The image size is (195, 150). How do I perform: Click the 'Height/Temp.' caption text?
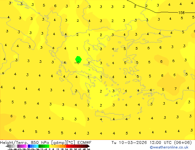point(14,143)
